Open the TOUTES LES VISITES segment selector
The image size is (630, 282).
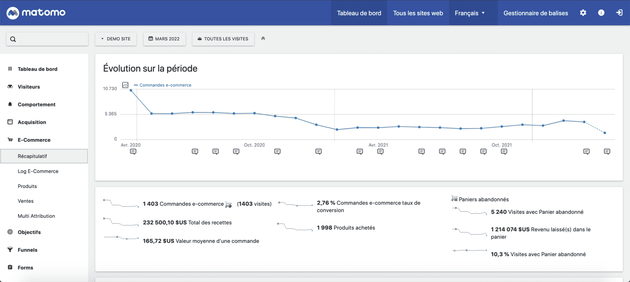pyautogui.click(x=223, y=39)
